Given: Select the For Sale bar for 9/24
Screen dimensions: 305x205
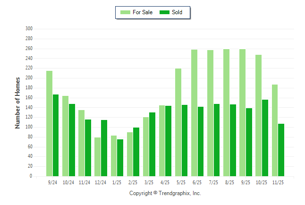Looking at the screenshot, I should (49, 123).
